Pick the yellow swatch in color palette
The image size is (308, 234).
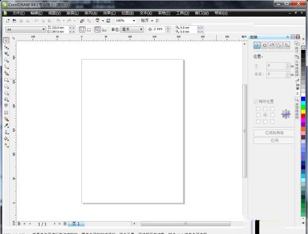coord(303,112)
